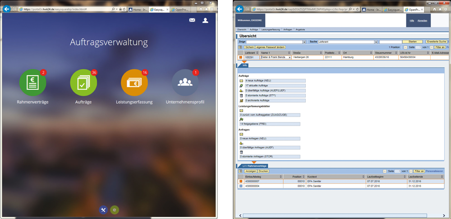This screenshot has height=219, width=451.
Task: Open the Suche Lieferant dropdown
Action: [x=376, y=42]
